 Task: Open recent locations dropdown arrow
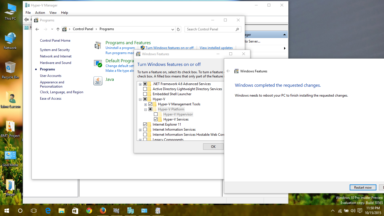coord(52,29)
